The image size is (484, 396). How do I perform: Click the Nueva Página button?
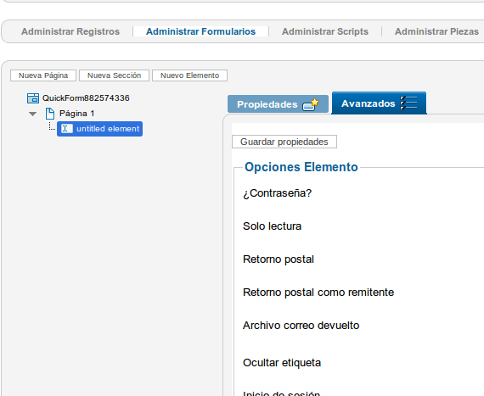click(43, 75)
